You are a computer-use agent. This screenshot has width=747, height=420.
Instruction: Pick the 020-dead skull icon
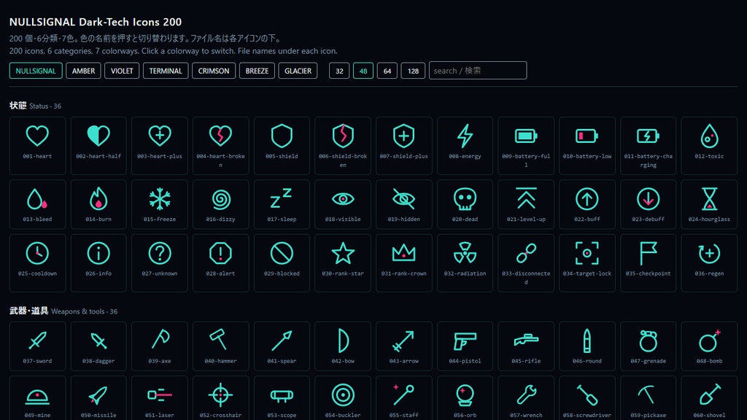click(x=465, y=199)
